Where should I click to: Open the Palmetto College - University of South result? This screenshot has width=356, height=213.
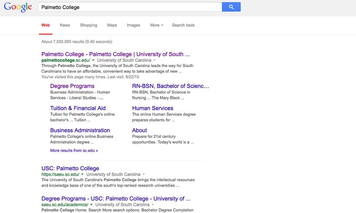pyautogui.click(x=115, y=55)
